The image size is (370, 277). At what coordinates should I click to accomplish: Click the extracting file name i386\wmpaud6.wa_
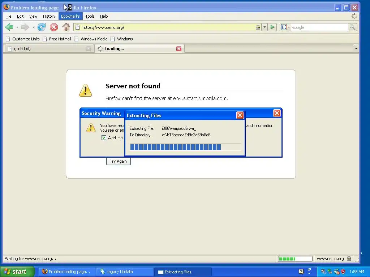click(179, 128)
